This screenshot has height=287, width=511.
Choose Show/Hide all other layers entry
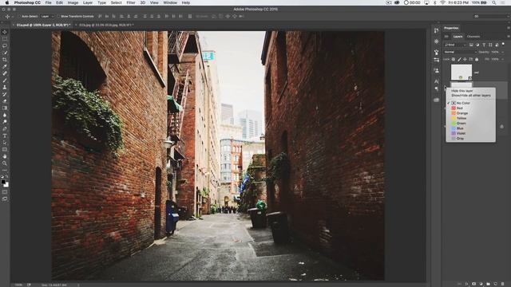(x=470, y=96)
